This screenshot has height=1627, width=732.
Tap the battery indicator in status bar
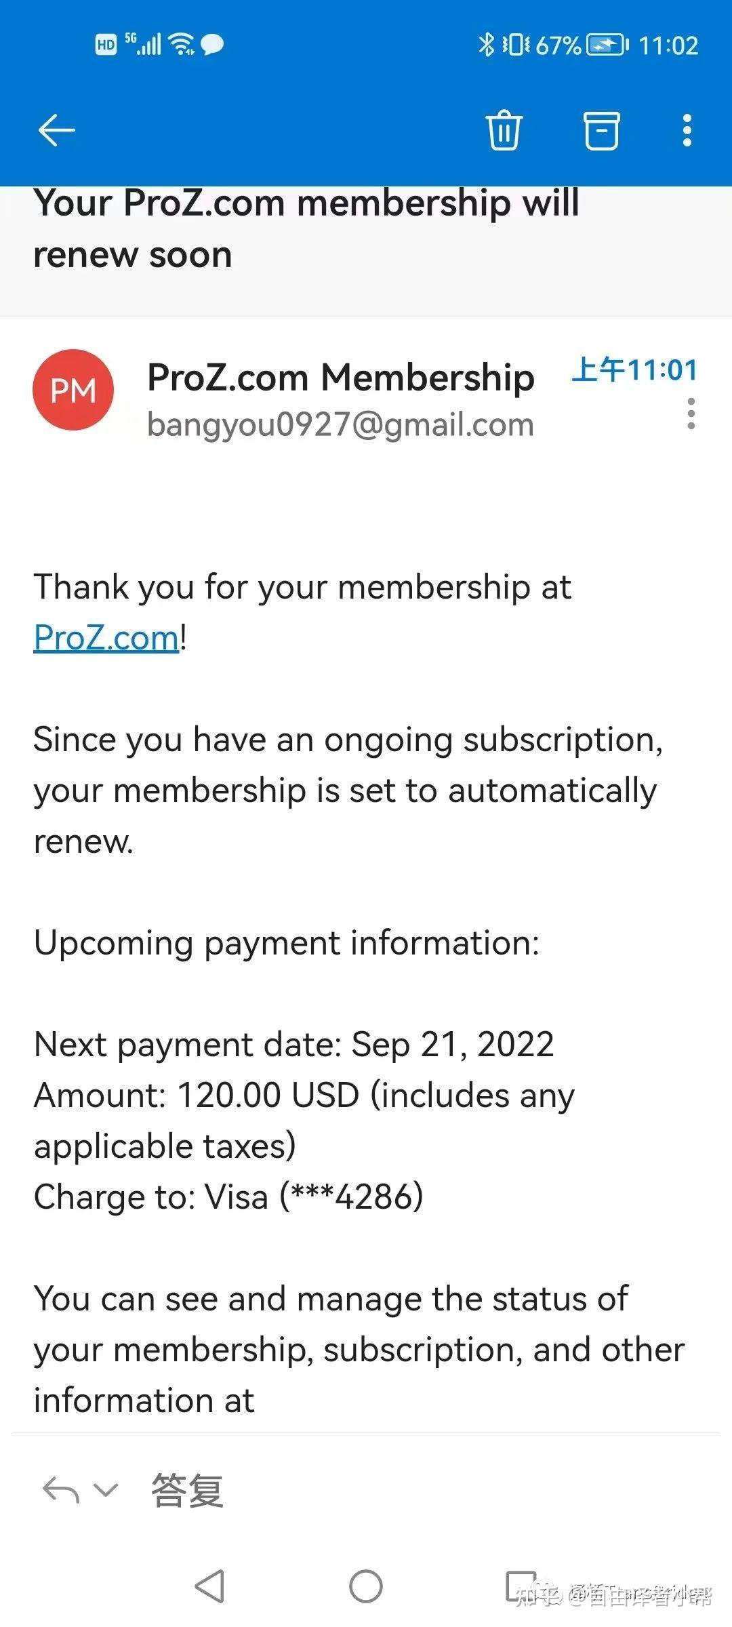point(607,45)
